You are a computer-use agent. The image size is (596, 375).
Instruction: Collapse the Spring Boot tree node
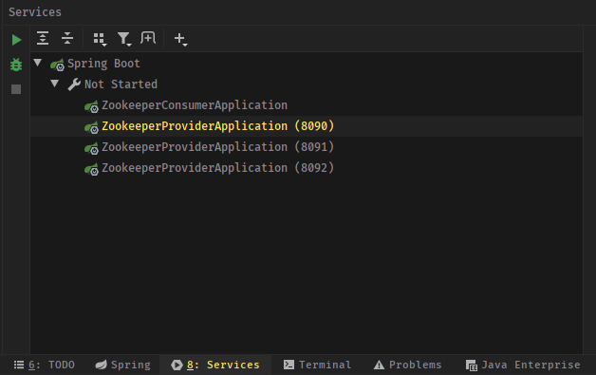click(37, 63)
